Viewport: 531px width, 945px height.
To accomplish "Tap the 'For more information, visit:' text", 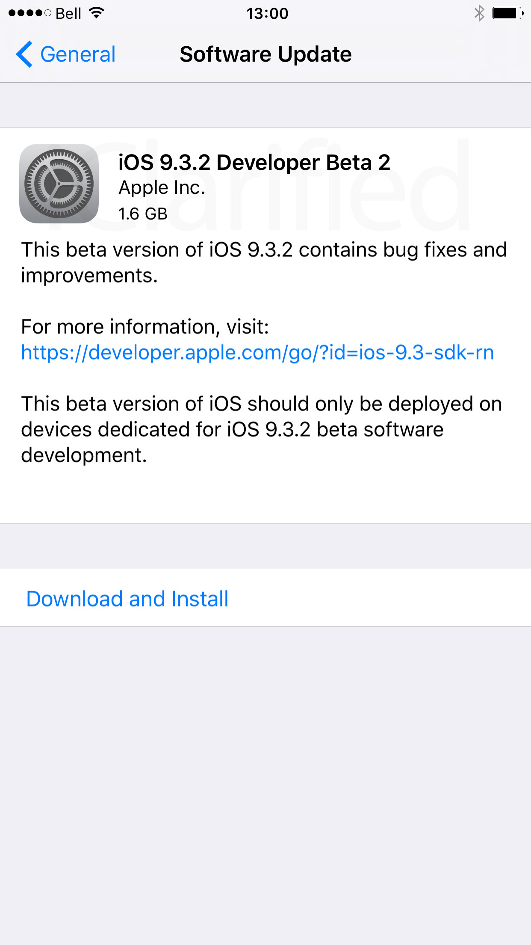I will [145, 327].
